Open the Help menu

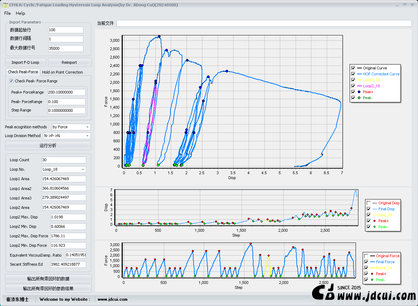[x=20, y=13]
